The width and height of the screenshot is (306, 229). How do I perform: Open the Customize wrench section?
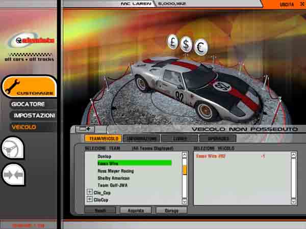(29, 87)
